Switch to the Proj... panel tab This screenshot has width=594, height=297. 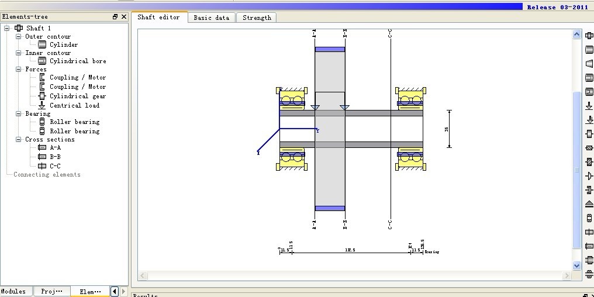pyautogui.click(x=51, y=291)
